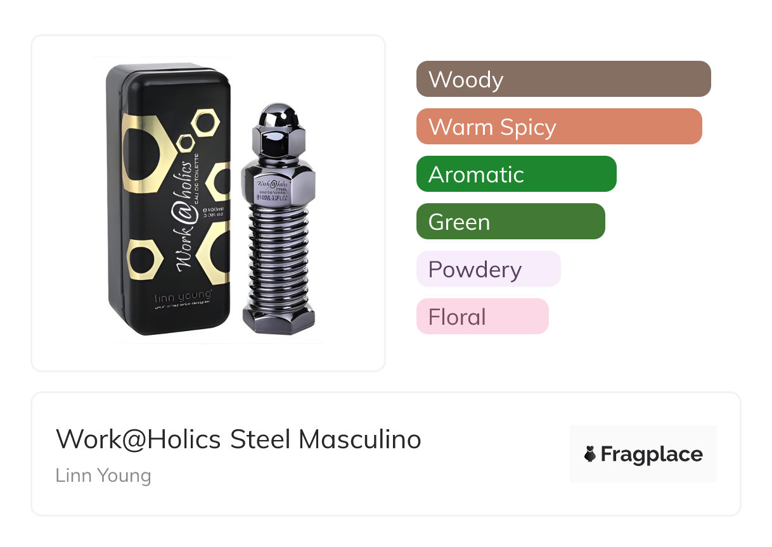Select the Warm Spicy accord bar
This screenshot has width=772, height=547.
click(558, 127)
